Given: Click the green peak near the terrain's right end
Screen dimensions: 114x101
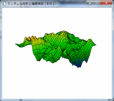Looking at the screenshot, I should click(x=90, y=40).
